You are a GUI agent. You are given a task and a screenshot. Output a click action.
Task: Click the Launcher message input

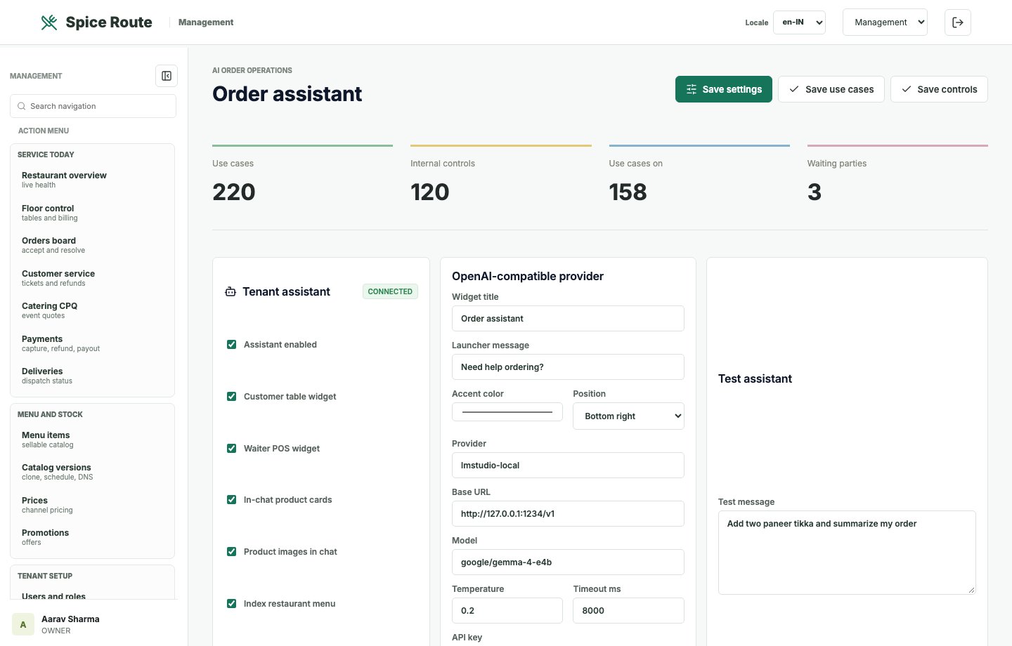(x=568, y=367)
